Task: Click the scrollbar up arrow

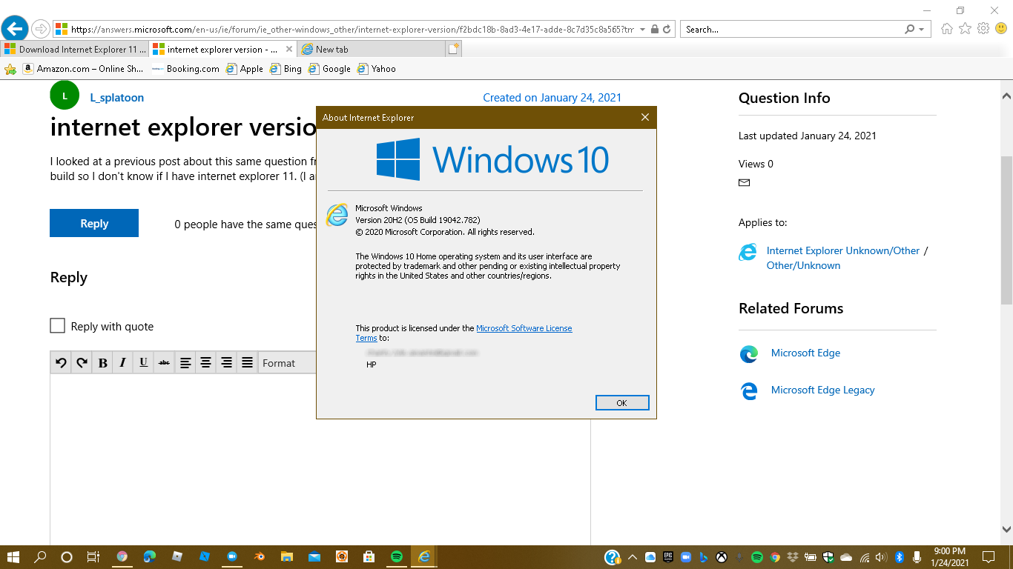Action: point(1006,96)
